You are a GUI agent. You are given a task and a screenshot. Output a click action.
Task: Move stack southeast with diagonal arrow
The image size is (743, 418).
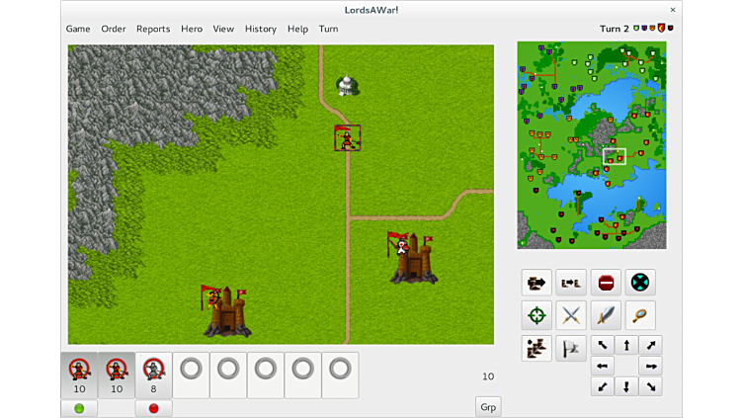[x=650, y=386]
